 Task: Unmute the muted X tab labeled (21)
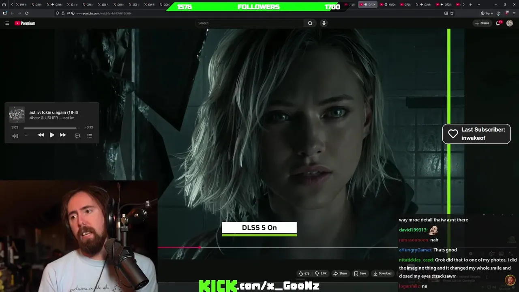pos(53,4)
